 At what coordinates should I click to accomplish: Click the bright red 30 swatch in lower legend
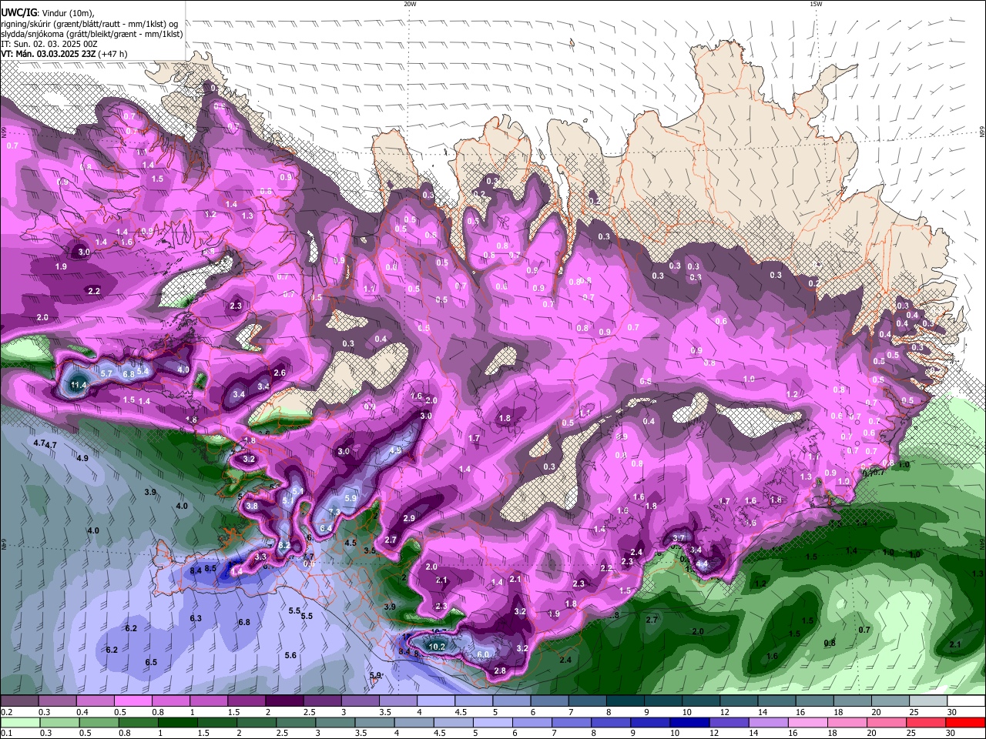point(965,722)
